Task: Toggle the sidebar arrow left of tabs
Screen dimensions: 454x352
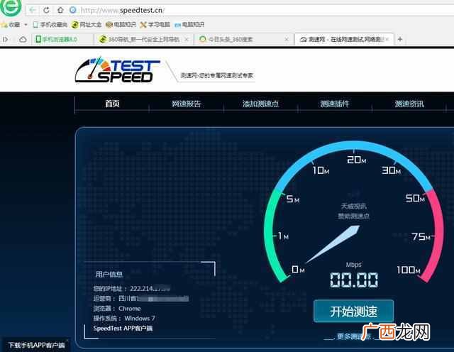Action: (6, 39)
